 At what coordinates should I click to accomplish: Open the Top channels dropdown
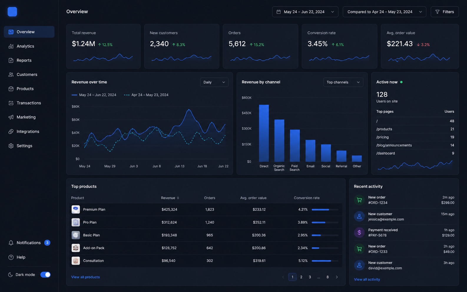[343, 82]
